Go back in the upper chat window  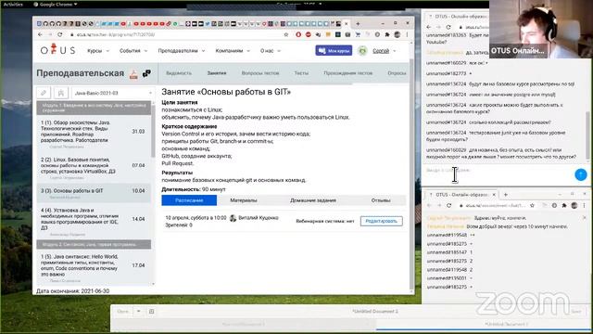pyautogui.click(x=429, y=27)
